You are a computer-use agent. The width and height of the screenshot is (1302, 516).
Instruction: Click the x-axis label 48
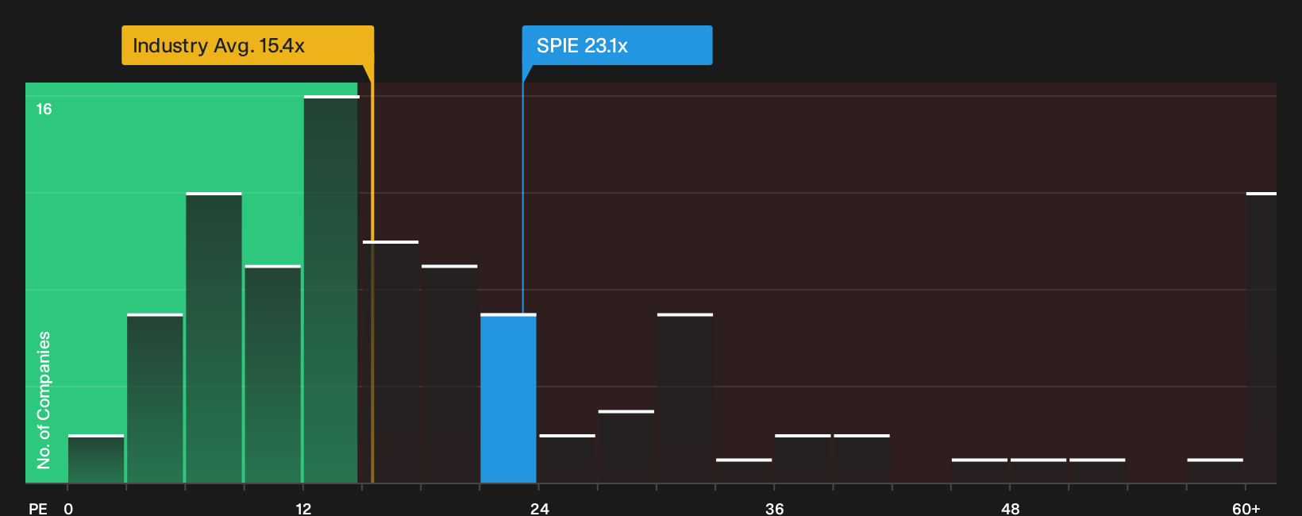click(x=1010, y=508)
